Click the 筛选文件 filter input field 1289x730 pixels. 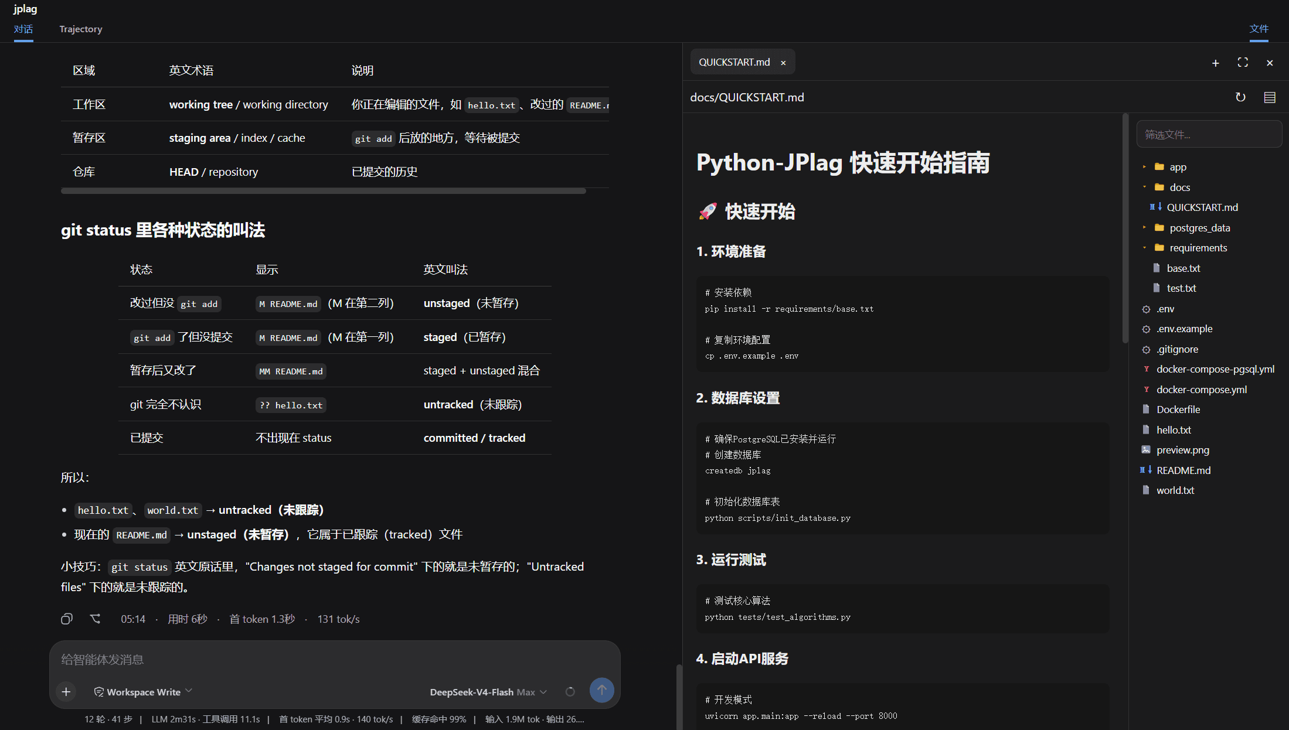(x=1209, y=134)
